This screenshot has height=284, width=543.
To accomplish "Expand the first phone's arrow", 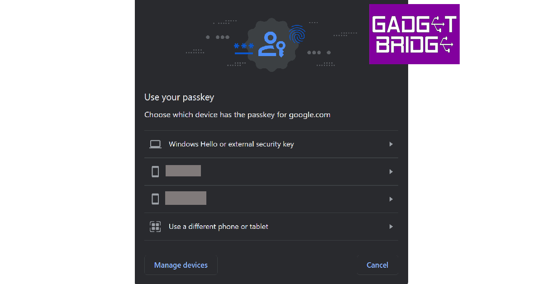I will pyautogui.click(x=391, y=172).
